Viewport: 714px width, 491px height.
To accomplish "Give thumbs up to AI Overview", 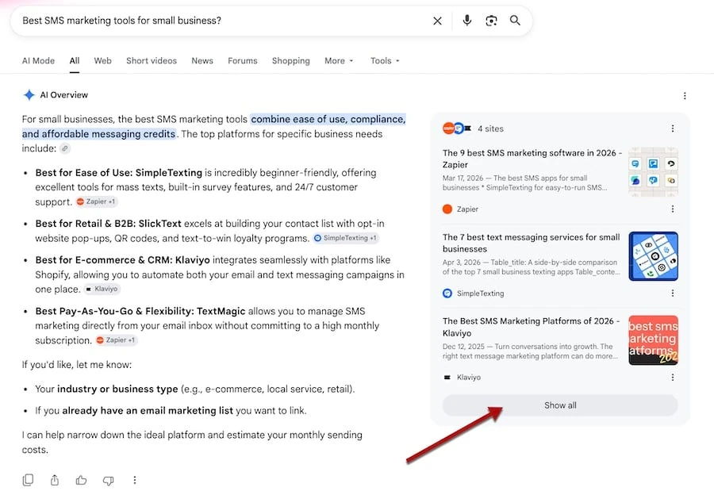I will pos(81,480).
